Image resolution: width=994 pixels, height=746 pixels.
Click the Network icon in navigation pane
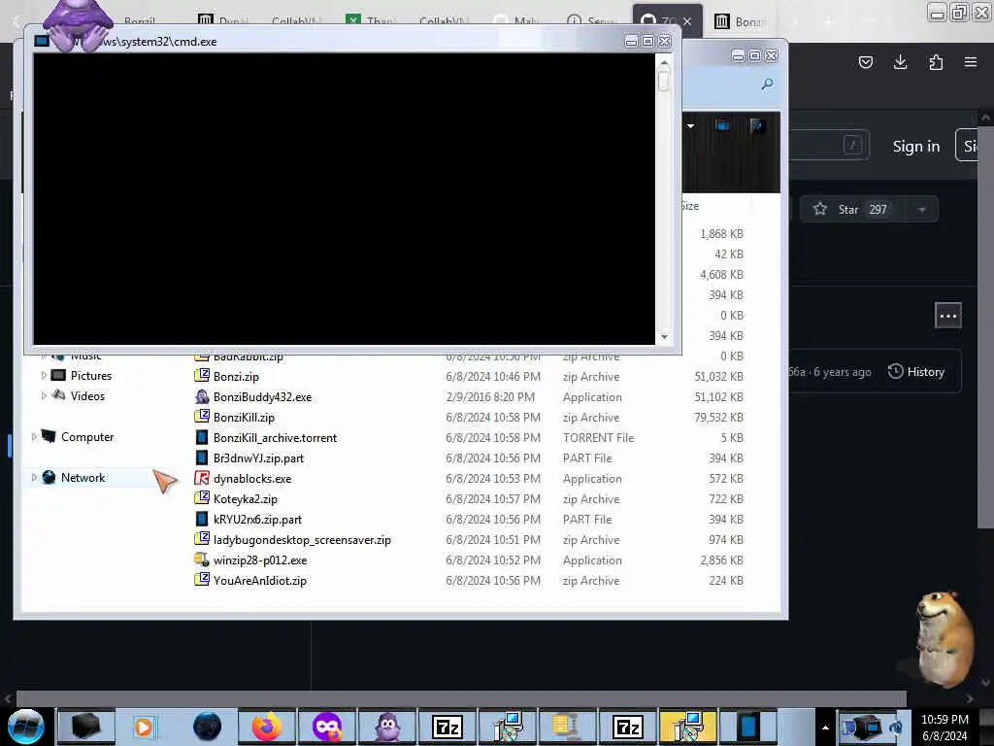click(49, 477)
